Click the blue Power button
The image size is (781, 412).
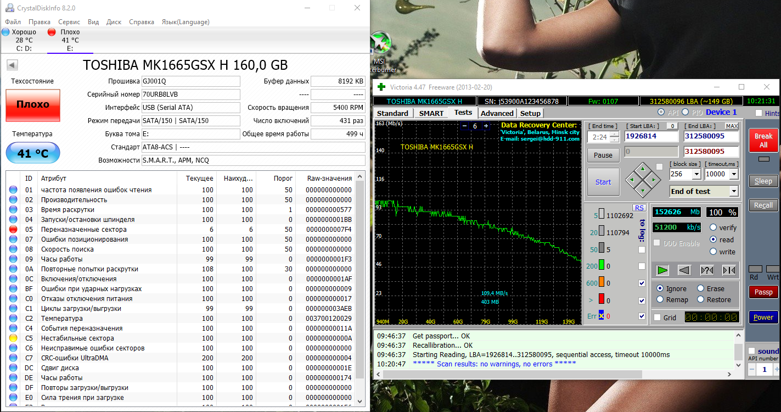pos(763,318)
